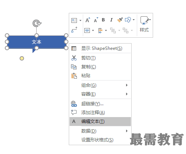Click the letter A edit text icon

coord(74,122)
